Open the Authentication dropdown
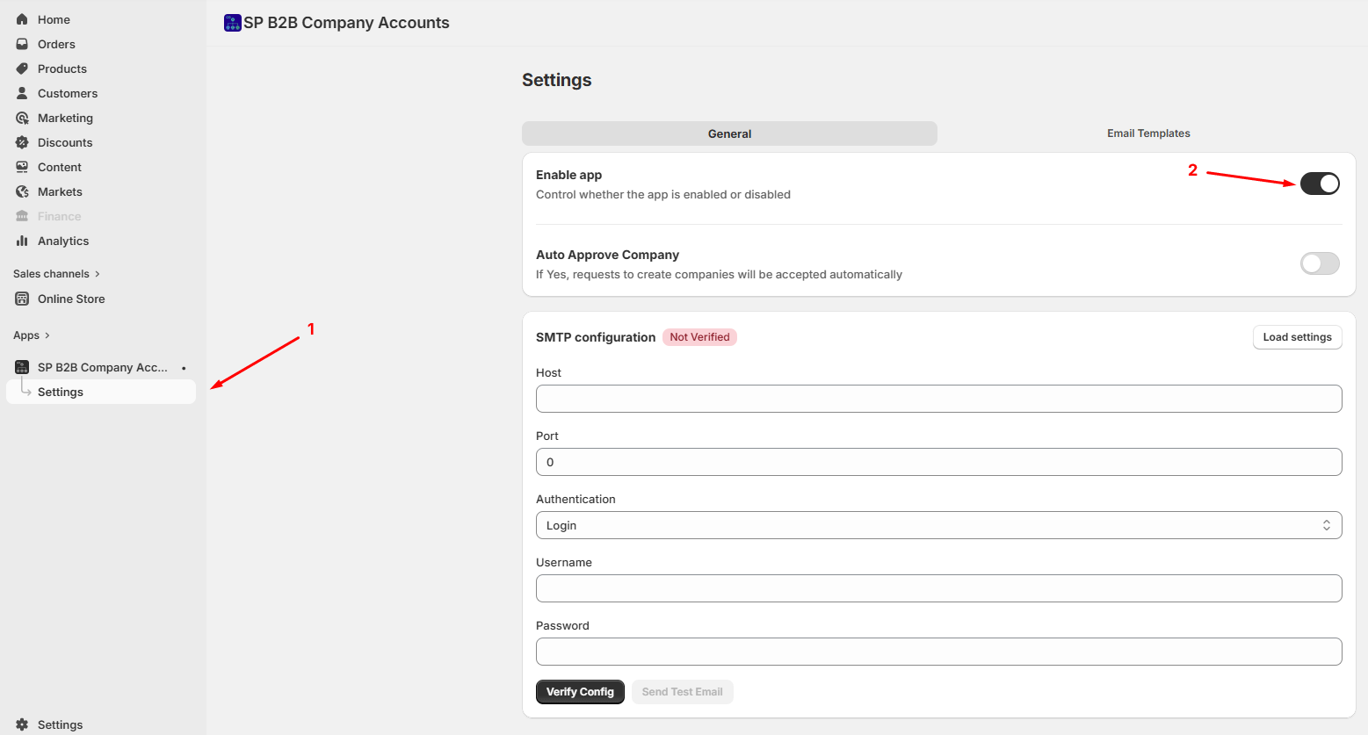Image resolution: width=1368 pixels, height=735 pixels. 938,524
